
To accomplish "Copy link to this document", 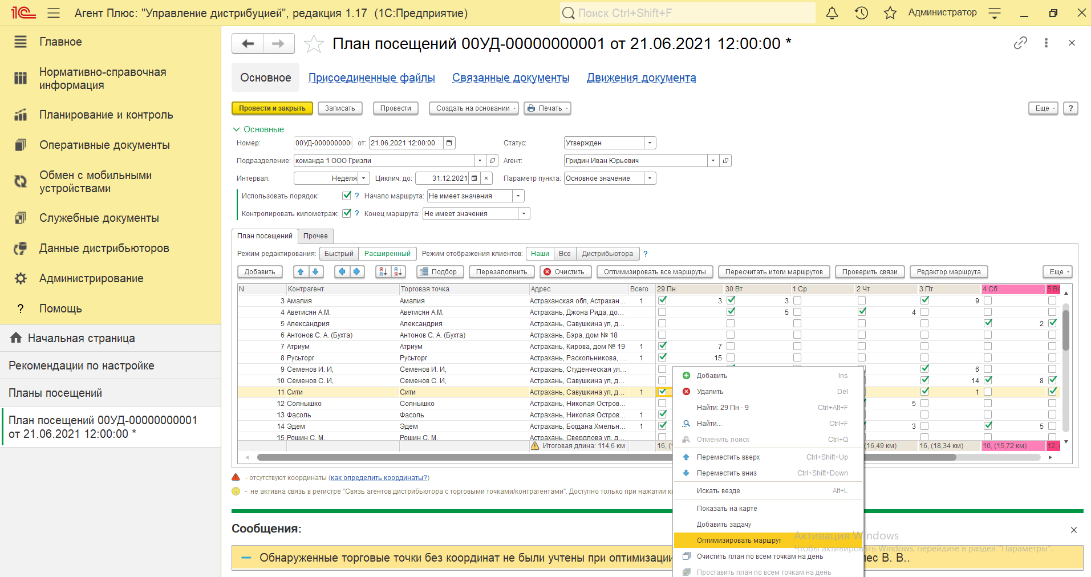I will pos(1020,43).
